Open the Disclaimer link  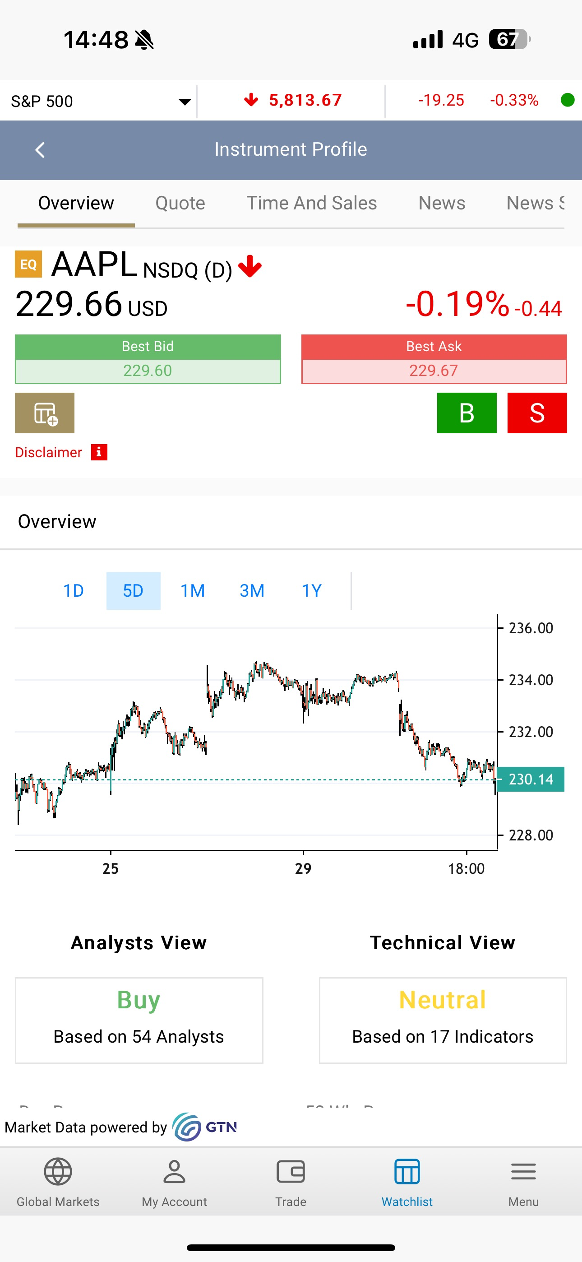(49, 452)
